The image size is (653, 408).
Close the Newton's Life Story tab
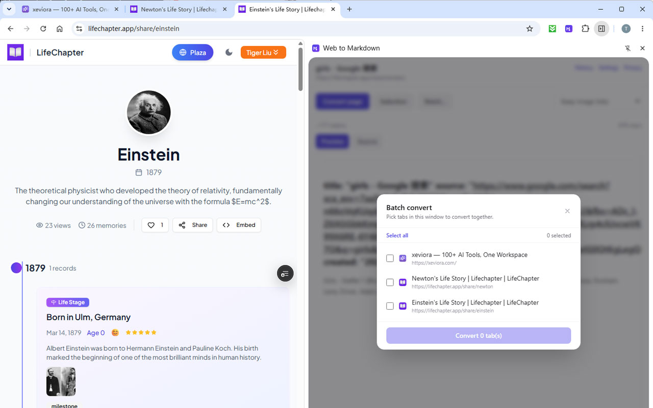click(x=225, y=9)
